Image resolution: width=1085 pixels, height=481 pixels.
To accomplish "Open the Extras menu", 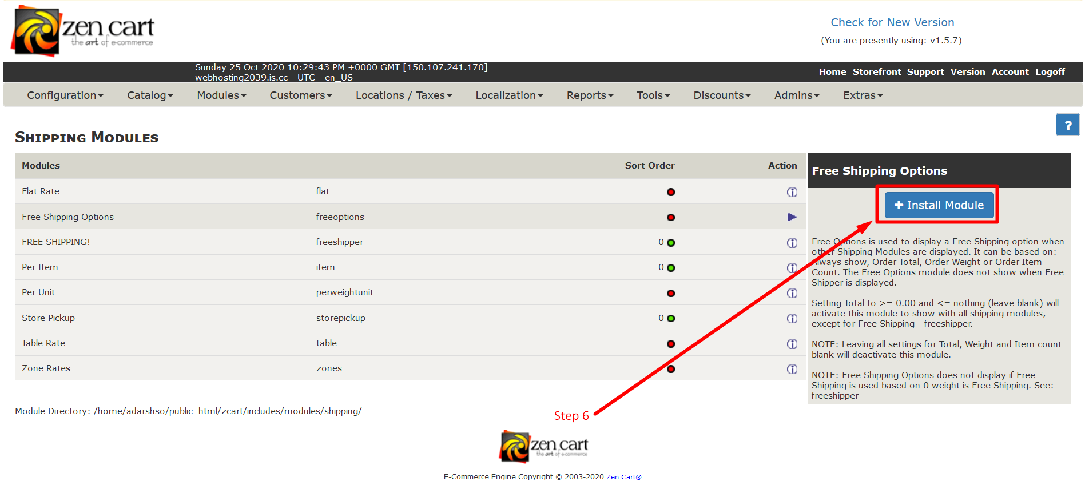I will (863, 95).
